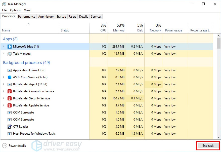Click the Microsoft Edge app icon
Image resolution: width=221 pixels, height=152 pixels.
click(10, 47)
